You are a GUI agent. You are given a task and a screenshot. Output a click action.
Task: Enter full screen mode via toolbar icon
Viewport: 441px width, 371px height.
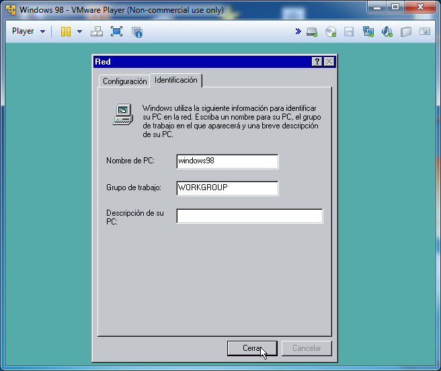point(116,32)
